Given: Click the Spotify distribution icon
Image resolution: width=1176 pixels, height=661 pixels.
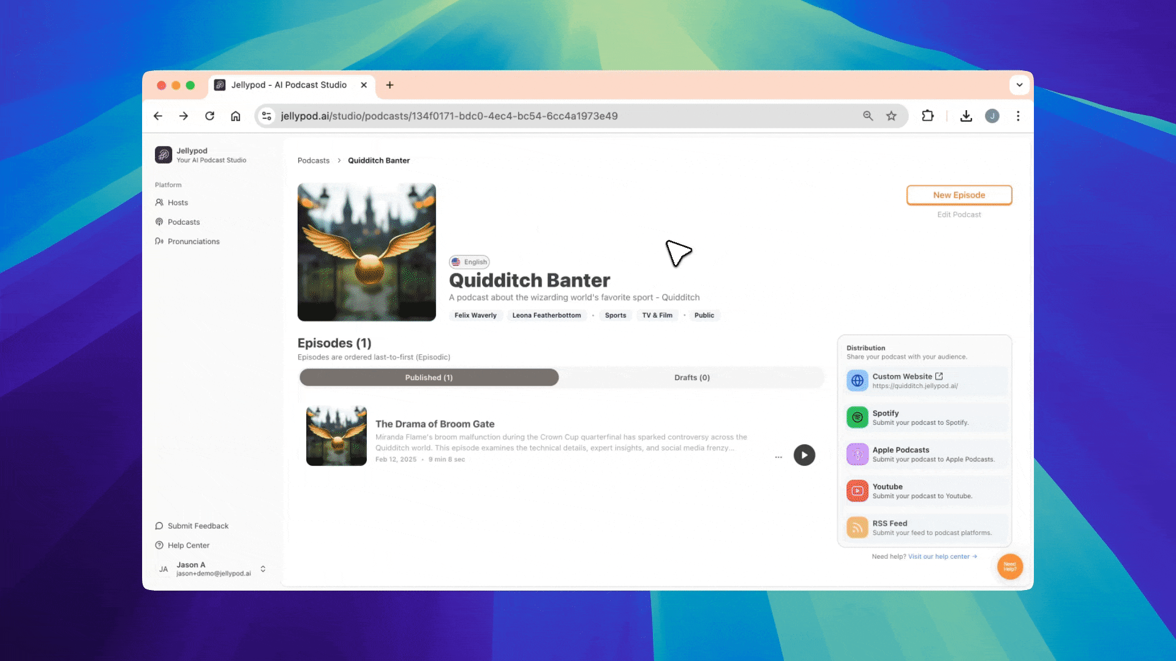Looking at the screenshot, I should point(857,417).
